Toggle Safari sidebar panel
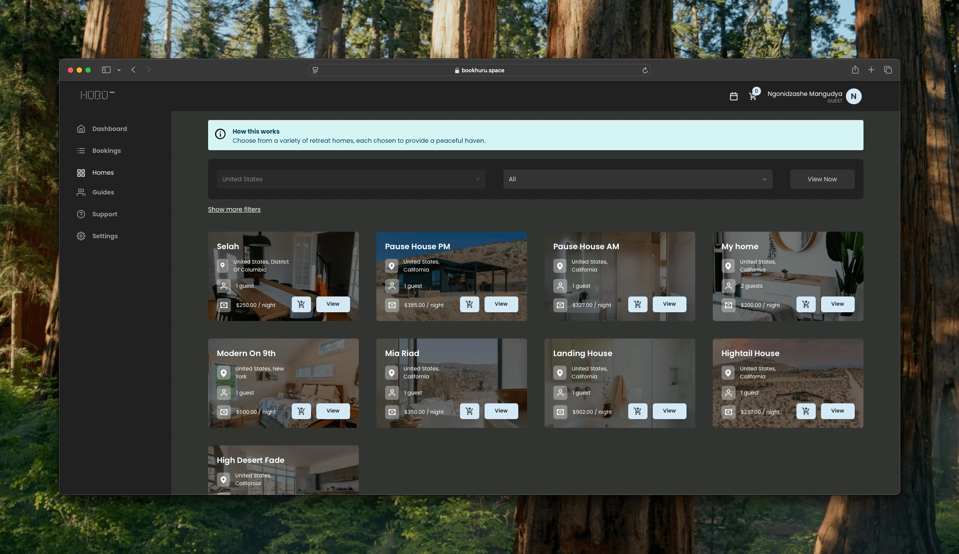This screenshot has height=554, width=959. (106, 70)
